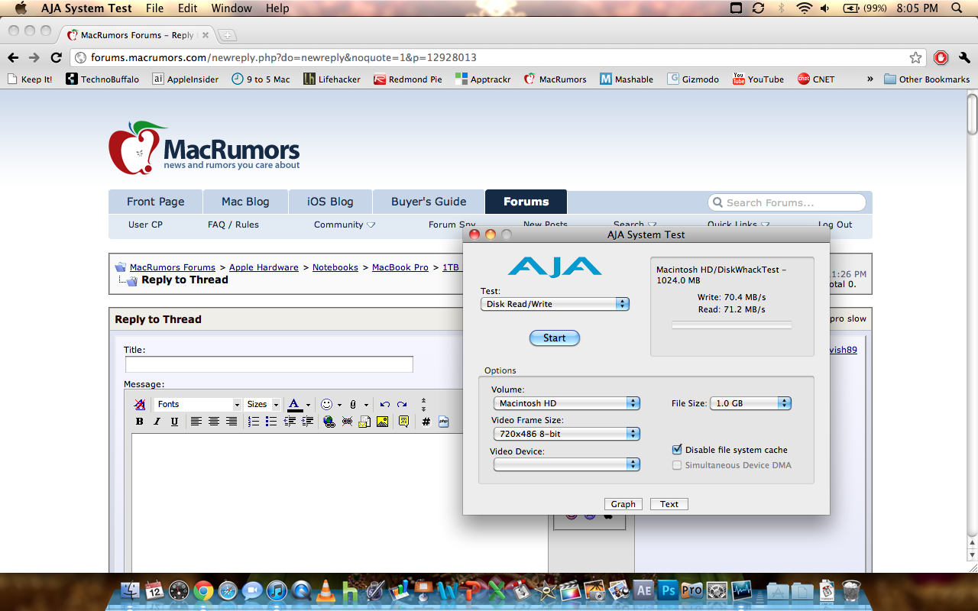Viewport: 978px width, 611px height.
Task: Open the Sizes dropdown in editor
Action: point(263,404)
